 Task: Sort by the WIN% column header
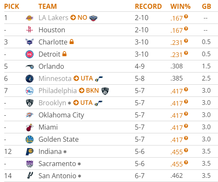coord(180,6)
